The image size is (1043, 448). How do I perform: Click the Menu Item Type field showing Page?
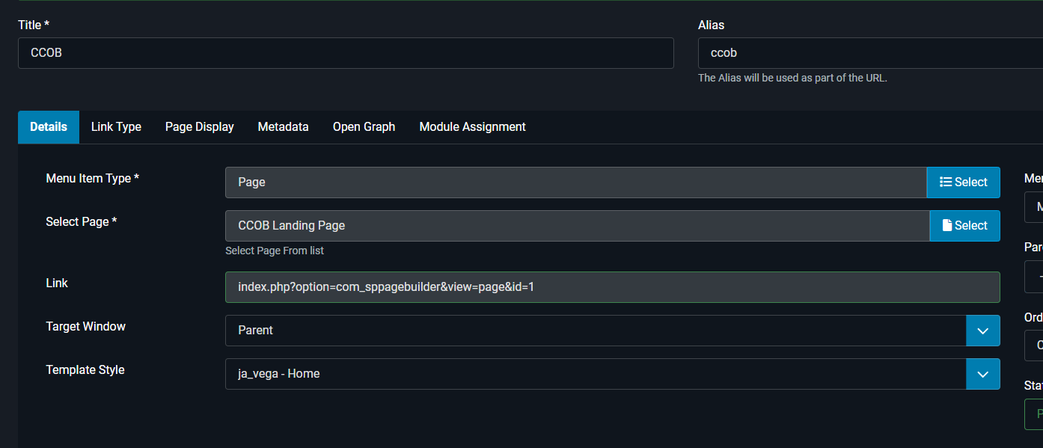click(575, 182)
